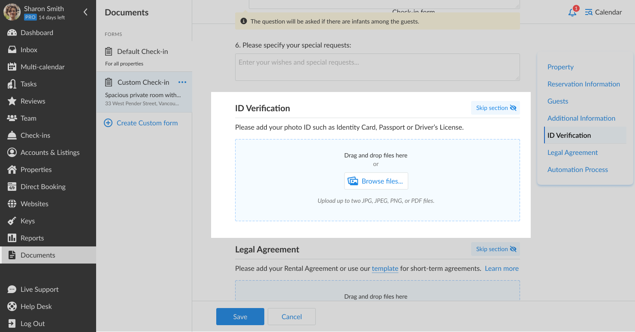Screen dimensions: 635x332
Task: Open the Custom Check-in three-dots menu
Action: coord(182,82)
